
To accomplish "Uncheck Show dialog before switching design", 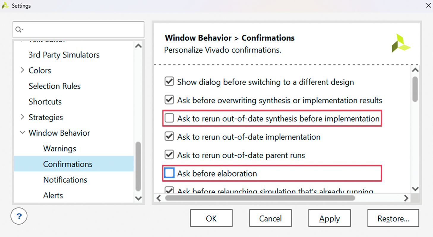I will click(x=169, y=82).
